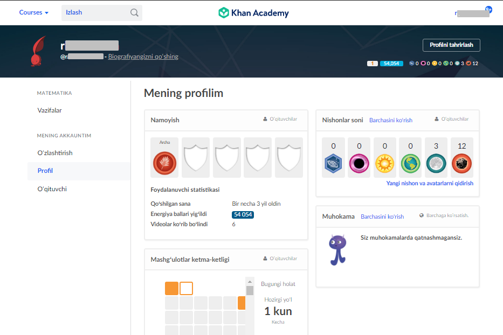The width and height of the screenshot is (503, 335).
Task: Click Yangi nishon va avatarlarni qidirish link
Action: coord(430,183)
